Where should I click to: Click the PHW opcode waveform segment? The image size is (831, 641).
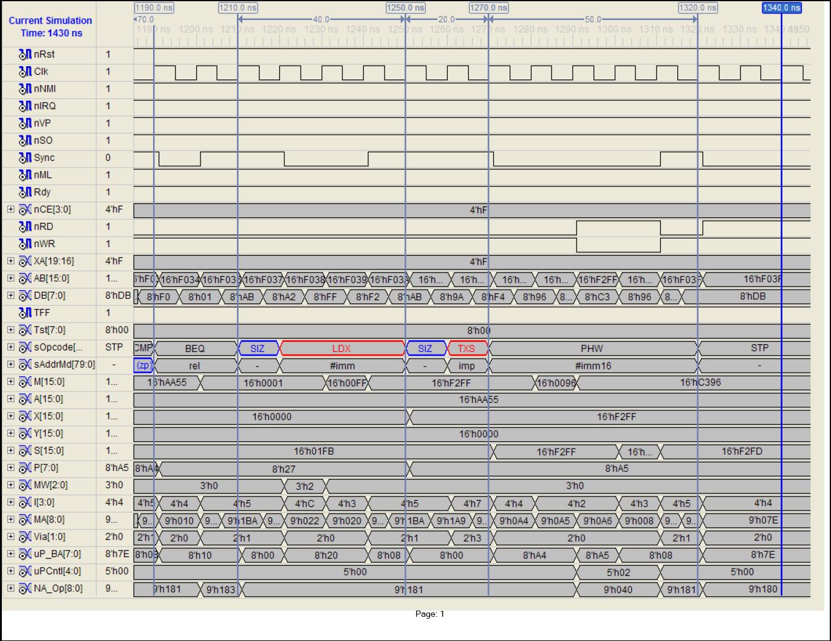592,348
